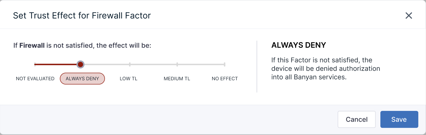This screenshot has width=426, height=135.
Task: Click slider tick above NO EFFECT
Action: pos(225,64)
